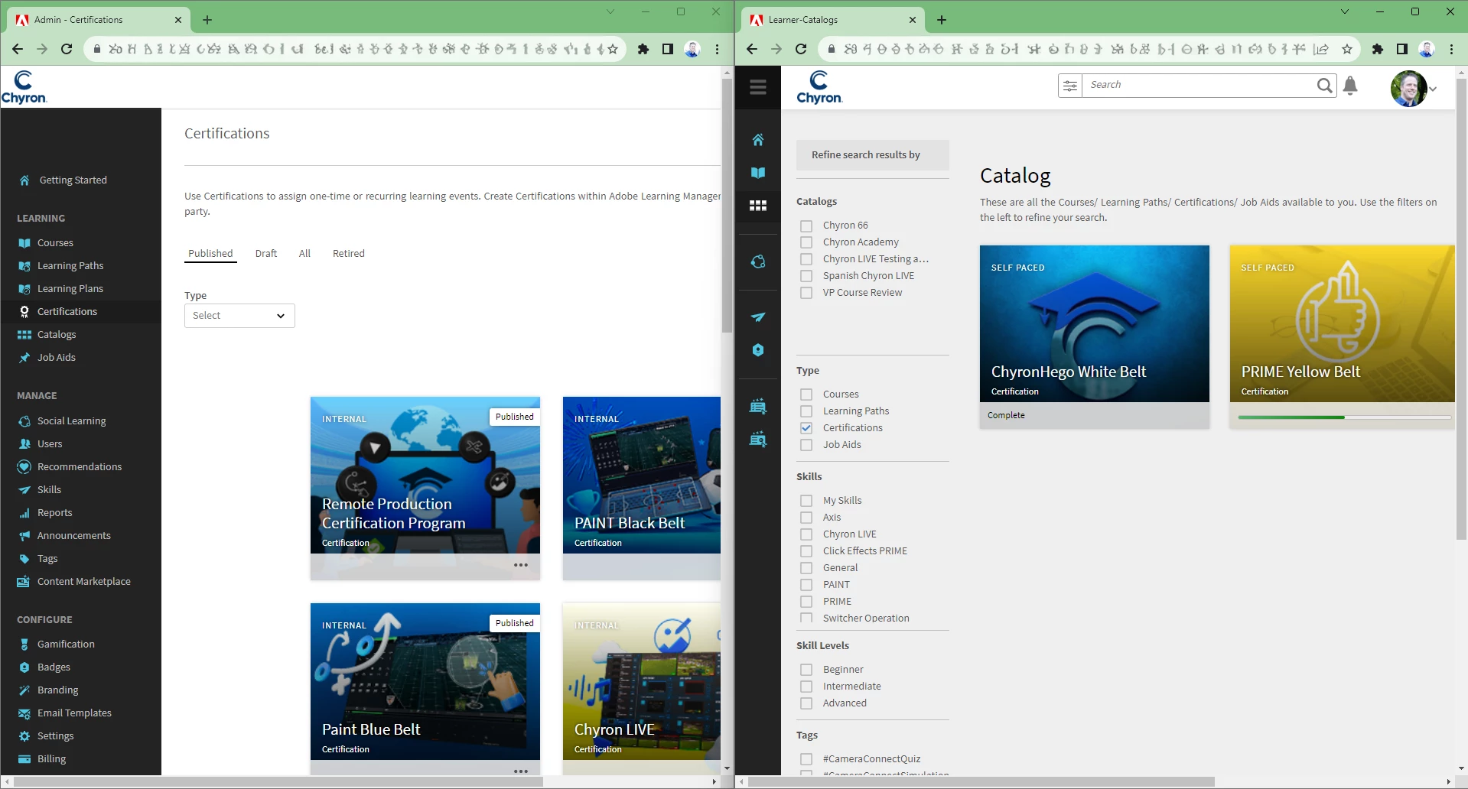This screenshot has height=789, width=1468.
Task: Open Email Templates in Admin sidebar
Action: (74, 713)
